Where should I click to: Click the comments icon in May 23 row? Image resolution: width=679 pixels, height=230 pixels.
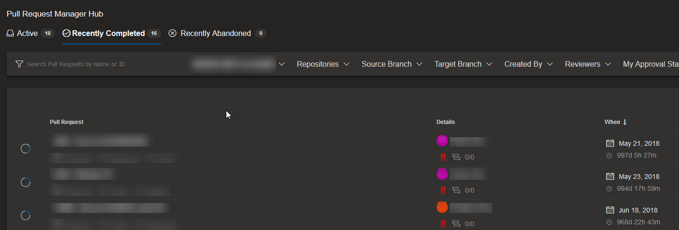[456, 190]
